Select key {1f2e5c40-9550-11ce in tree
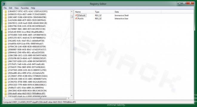The width and height of the screenshot is (197, 107). pyautogui.click(x=26, y=32)
